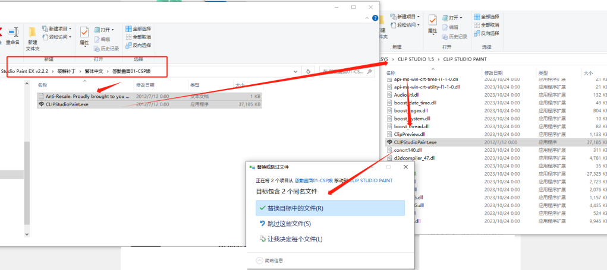This screenshot has width=607, height=270.
Task: Click the 重命名 rename icon in left window
Action: (x=12, y=35)
